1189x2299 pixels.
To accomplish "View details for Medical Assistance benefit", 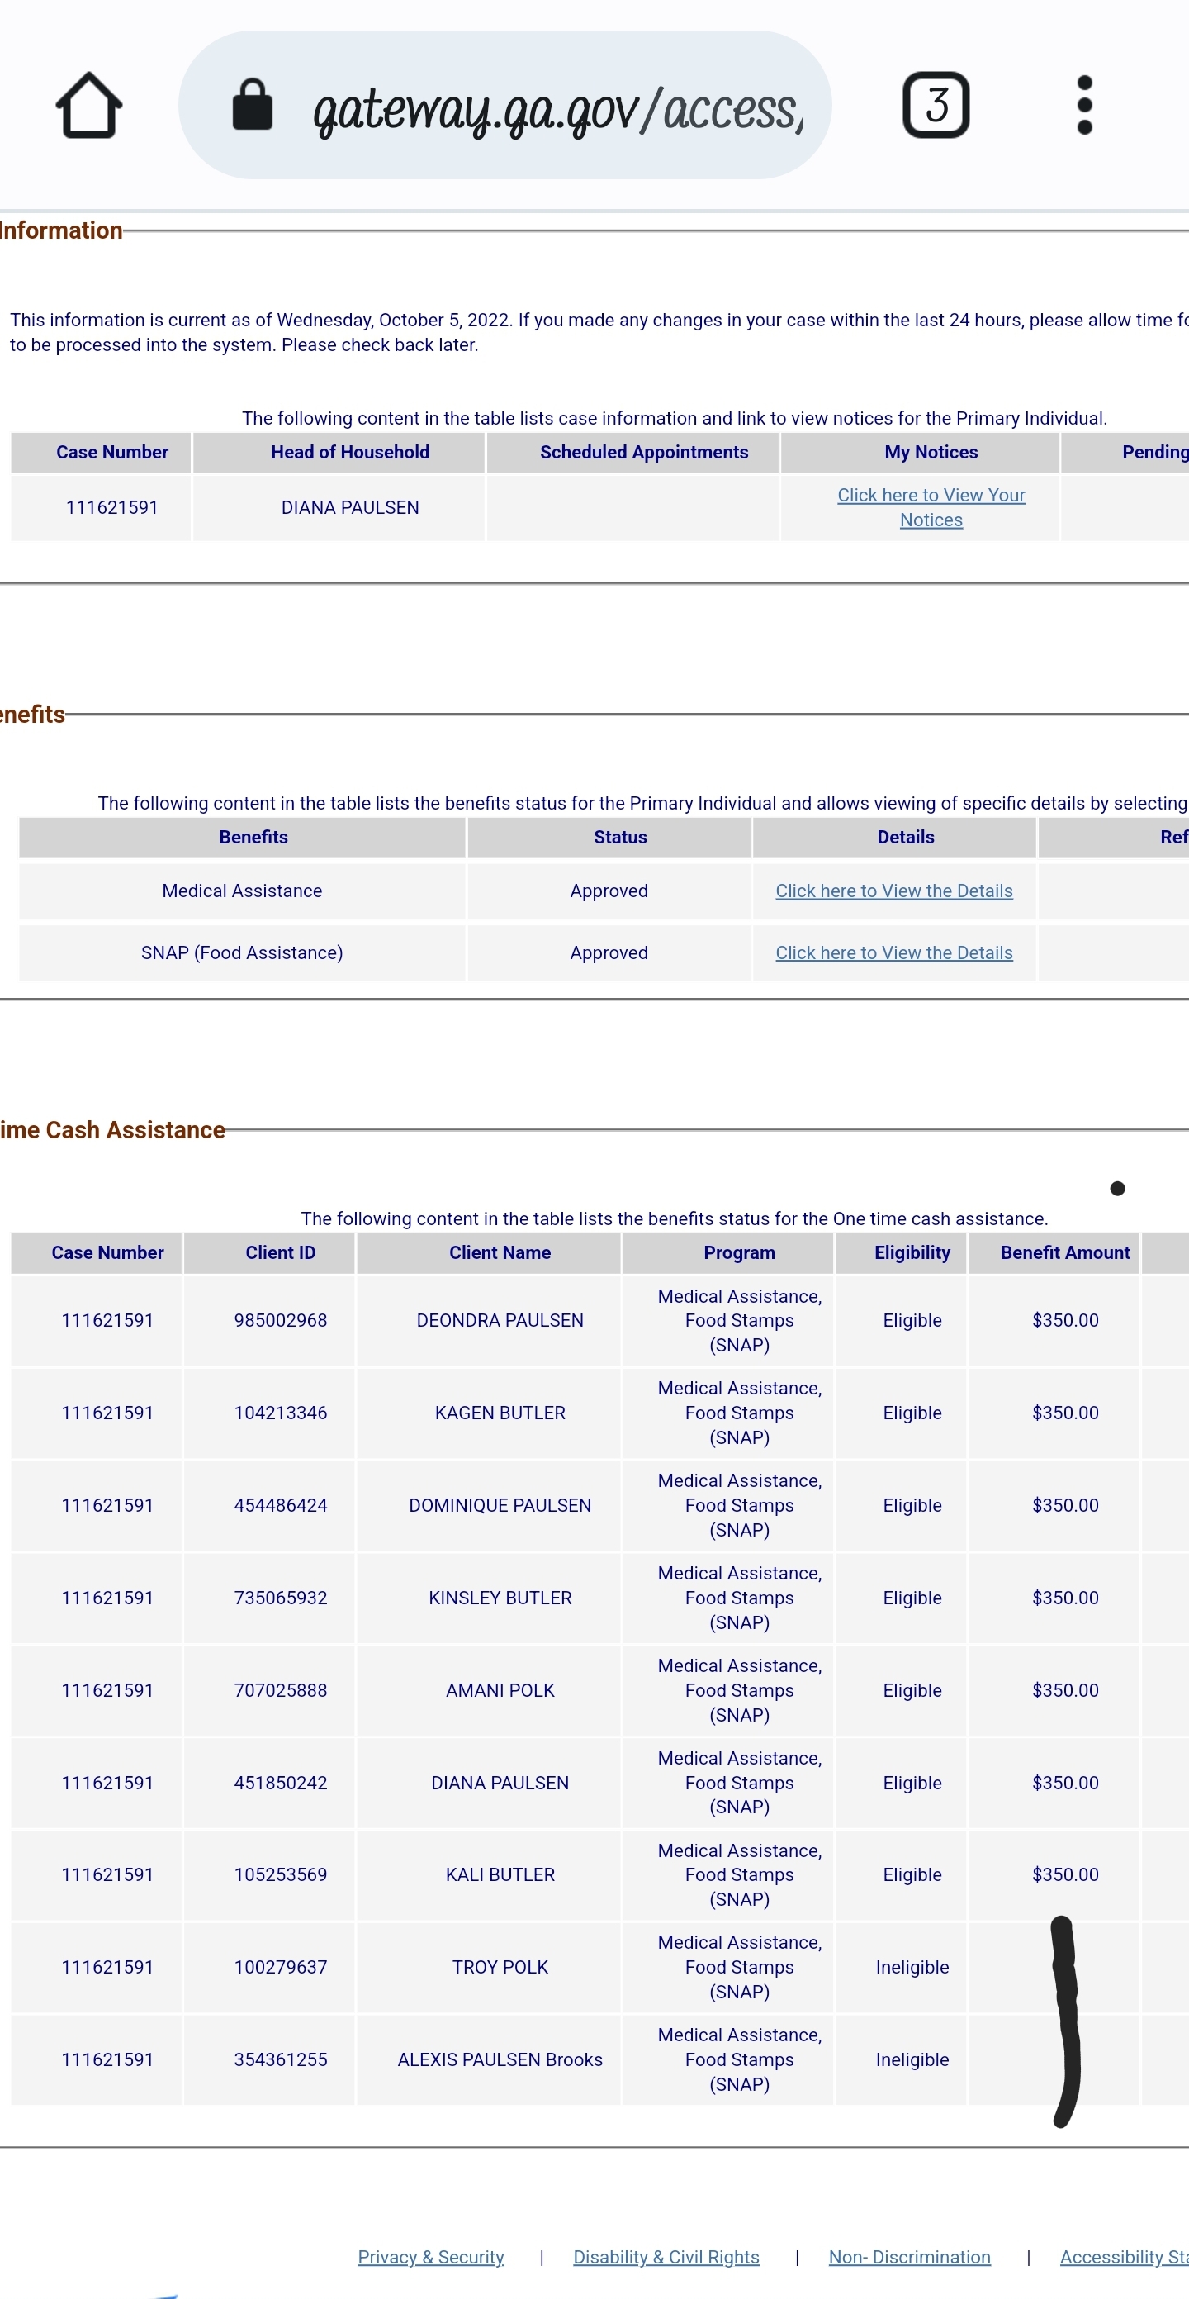I will pos(893,891).
